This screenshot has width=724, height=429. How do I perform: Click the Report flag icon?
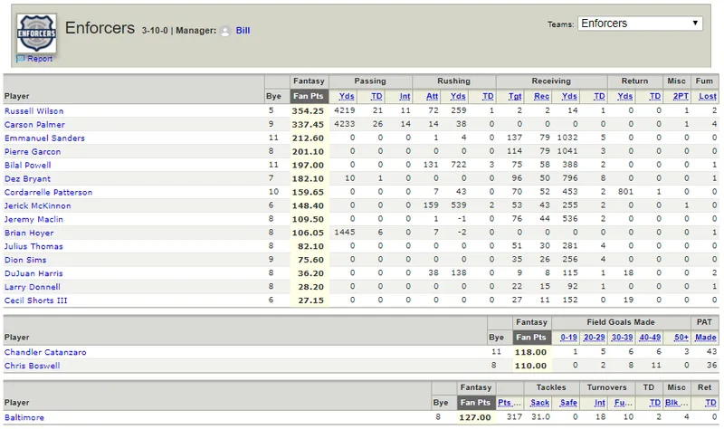coord(20,59)
